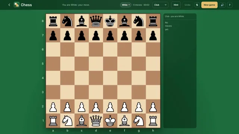The height and width of the screenshot is (134, 239).
Task: Click the 'Chess' title text
Action: [x=27, y=5]
